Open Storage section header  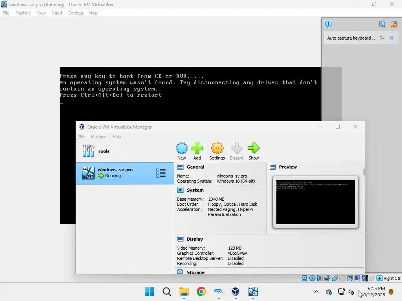click(x=196, y=272)
